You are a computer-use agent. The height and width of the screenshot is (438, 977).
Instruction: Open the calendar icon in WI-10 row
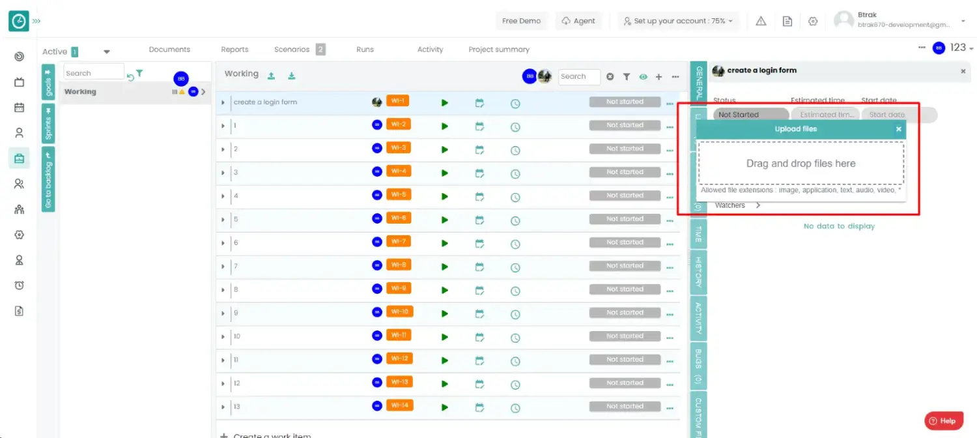[x=479, y=314]
